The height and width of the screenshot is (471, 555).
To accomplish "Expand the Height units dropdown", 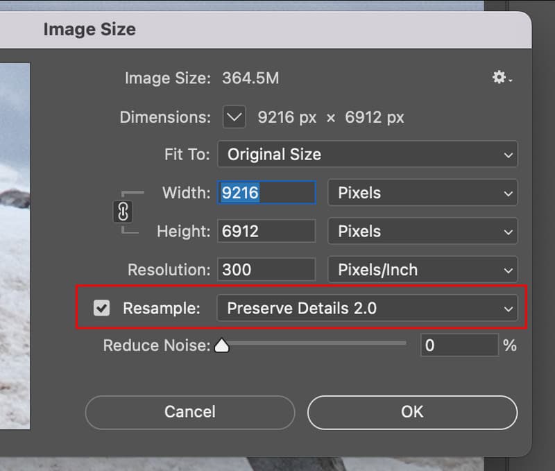I will 422,231.
